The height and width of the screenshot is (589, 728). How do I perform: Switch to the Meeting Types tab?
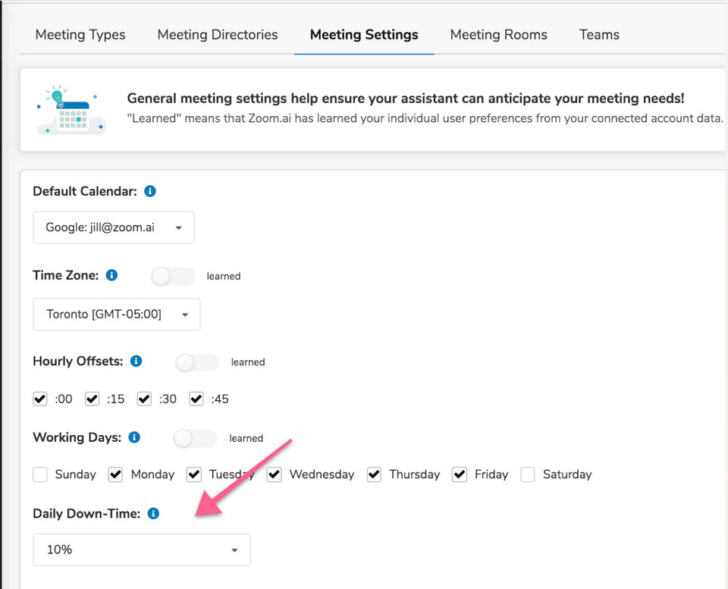pos(80,35)
